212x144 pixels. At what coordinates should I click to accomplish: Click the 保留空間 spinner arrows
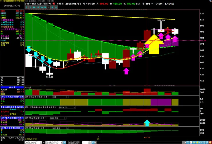(x=90, y=143)
